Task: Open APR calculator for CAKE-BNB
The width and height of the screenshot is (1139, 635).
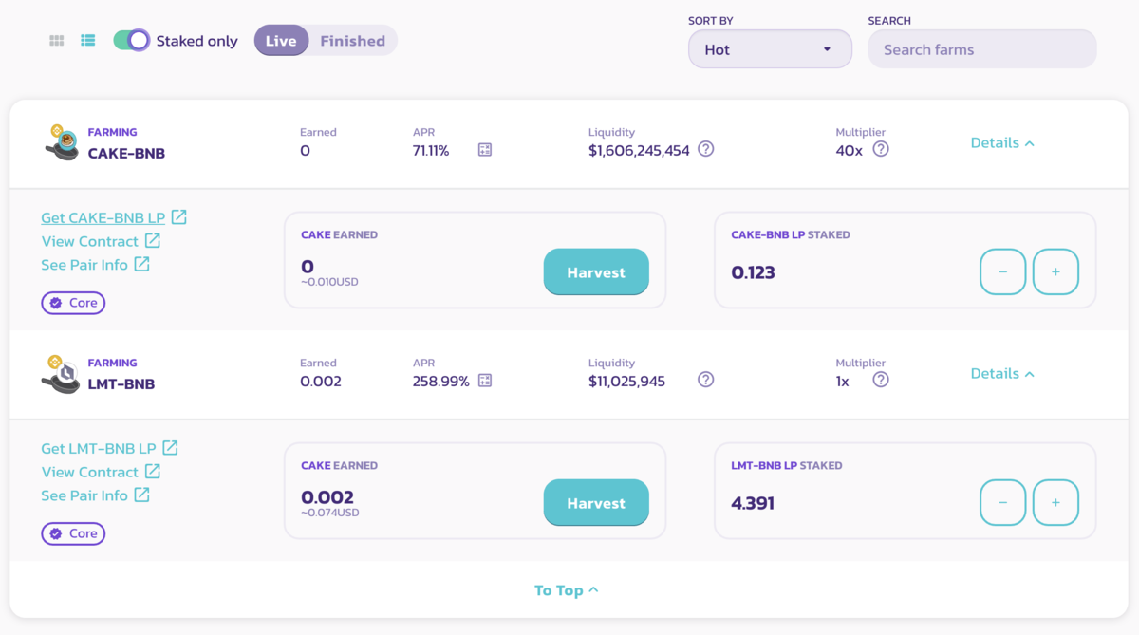Action: click(x=485, y=150)
